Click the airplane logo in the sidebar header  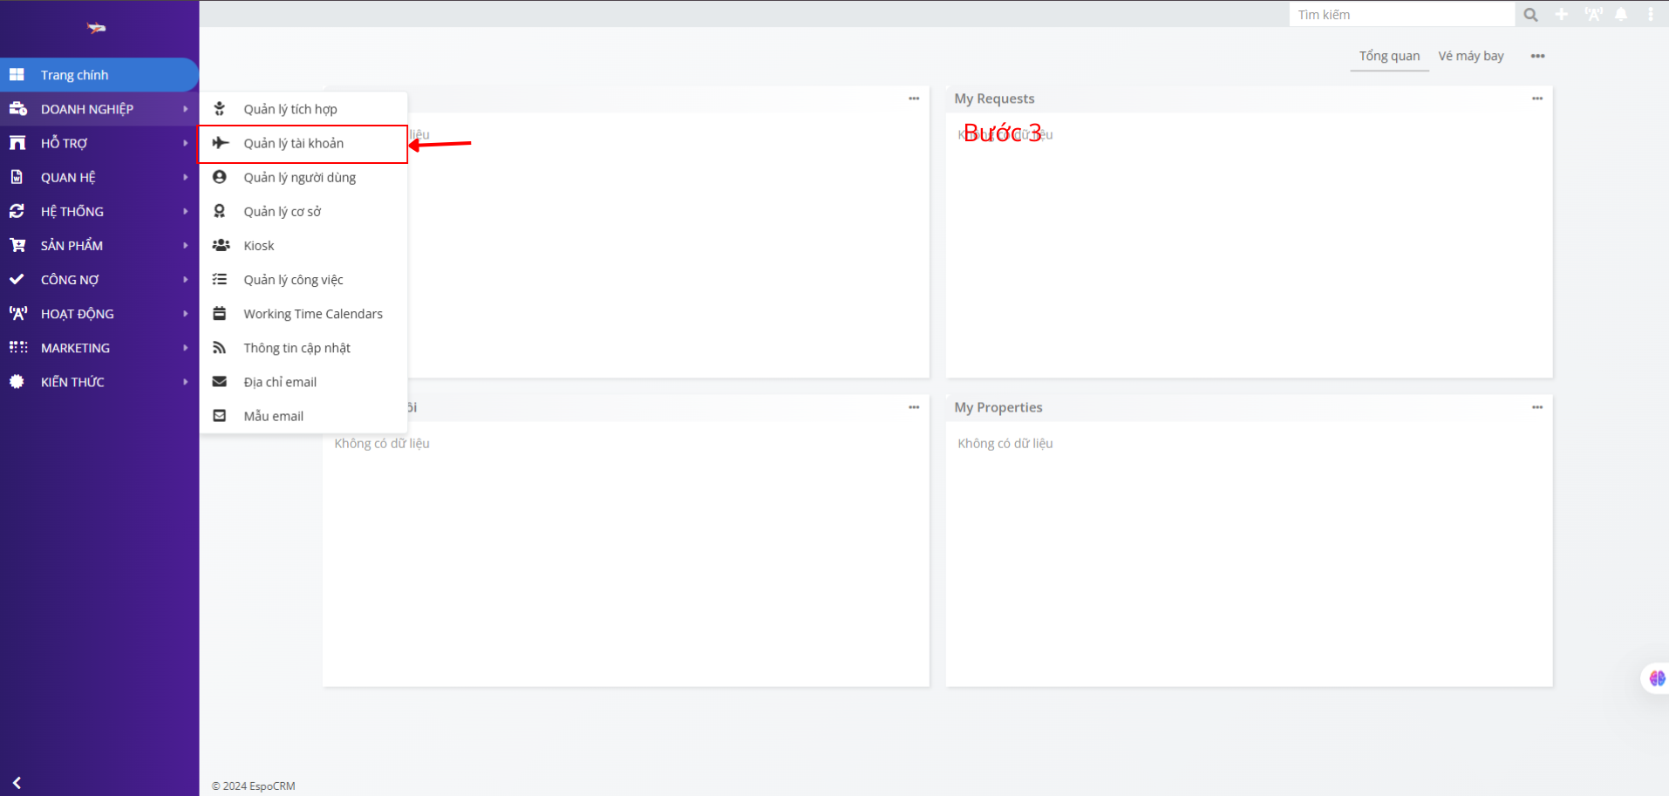96,28
